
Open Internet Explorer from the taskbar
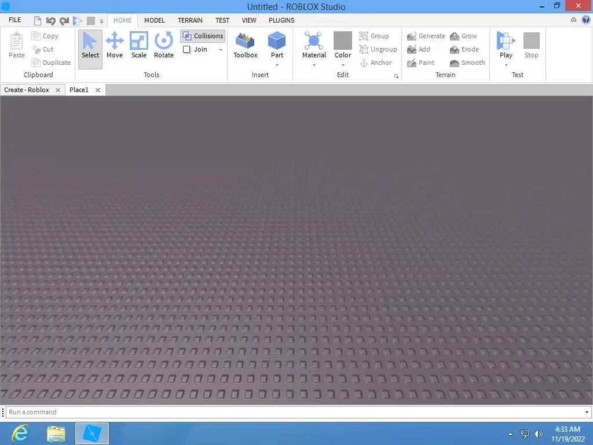tap(20, 433)
